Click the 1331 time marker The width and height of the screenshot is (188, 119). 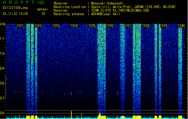pos(20,25)
